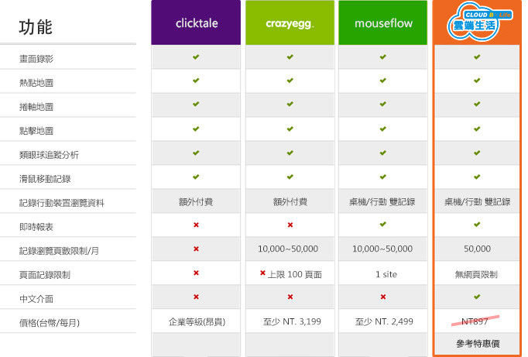Click the 點擊地圖 feature label
This screenshot has height=357, width=528.
(x=36, y=131)
